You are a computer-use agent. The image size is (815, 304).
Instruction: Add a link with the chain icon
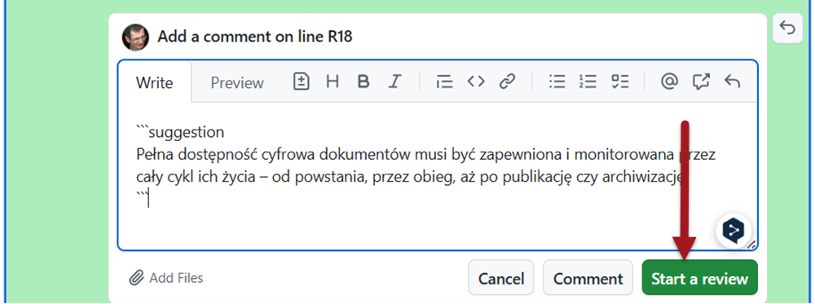(507, 82)
